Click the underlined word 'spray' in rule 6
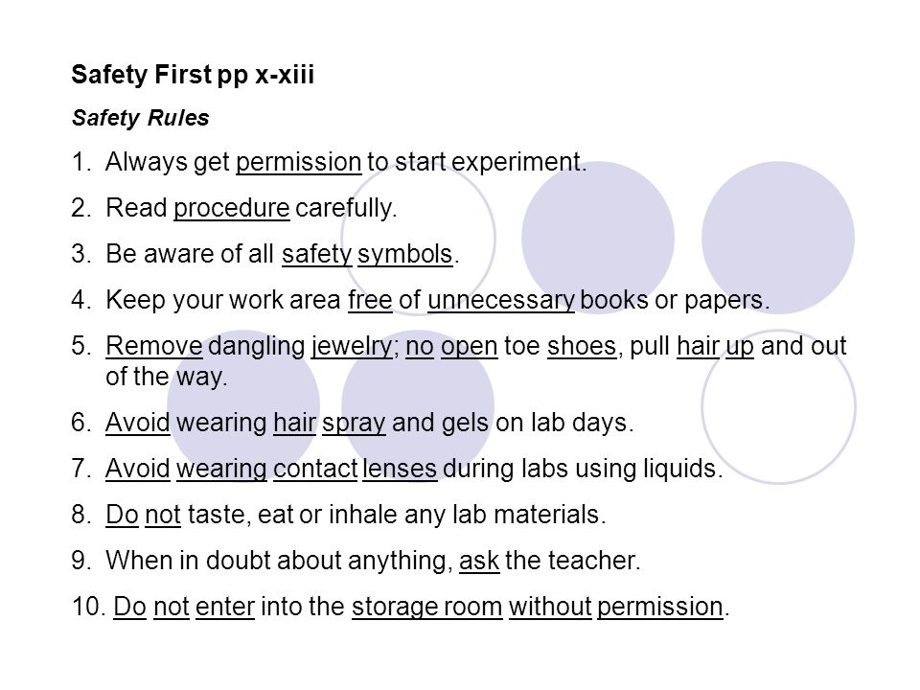The width and height of the screenshot is (920, 690). 354,423
